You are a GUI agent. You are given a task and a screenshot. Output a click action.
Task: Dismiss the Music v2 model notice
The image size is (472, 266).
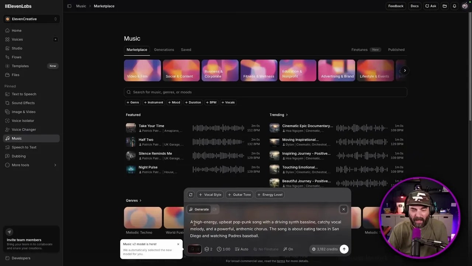(178, 244)
